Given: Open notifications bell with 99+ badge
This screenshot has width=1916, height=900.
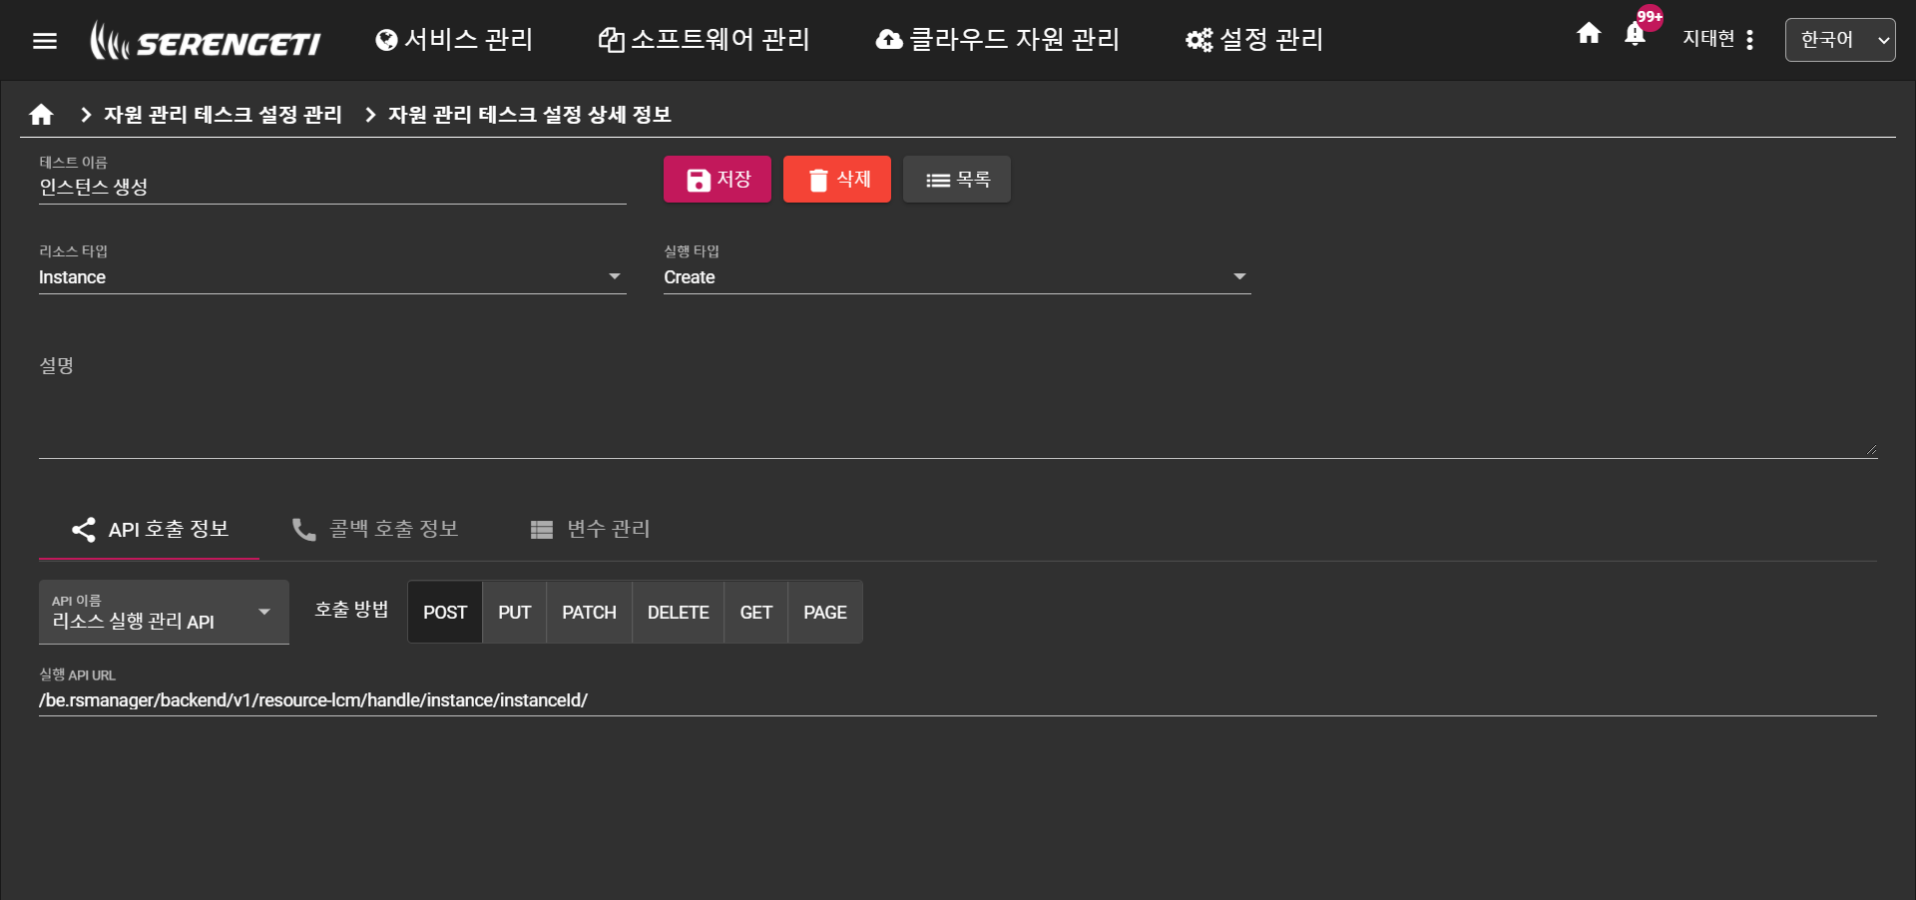Looking at the screenshot, I should [1635, 35].
